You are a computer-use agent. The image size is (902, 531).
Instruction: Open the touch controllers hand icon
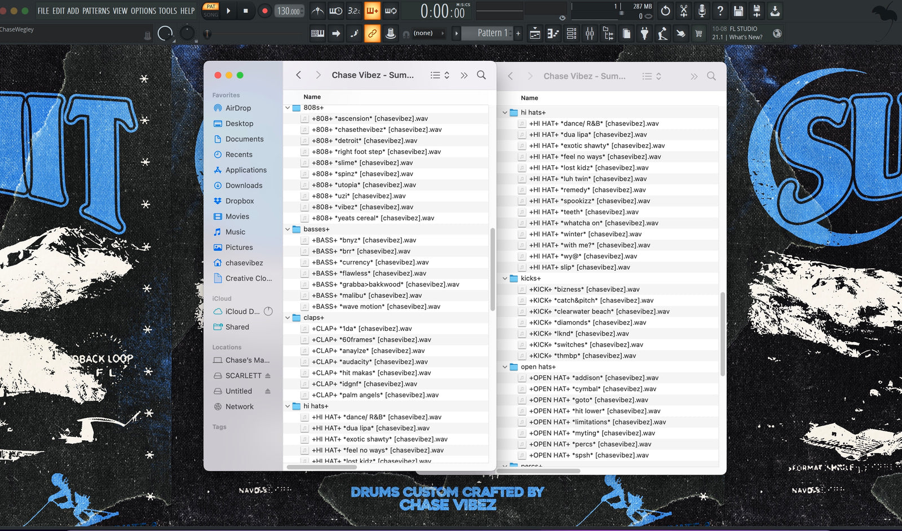(680, 34)
